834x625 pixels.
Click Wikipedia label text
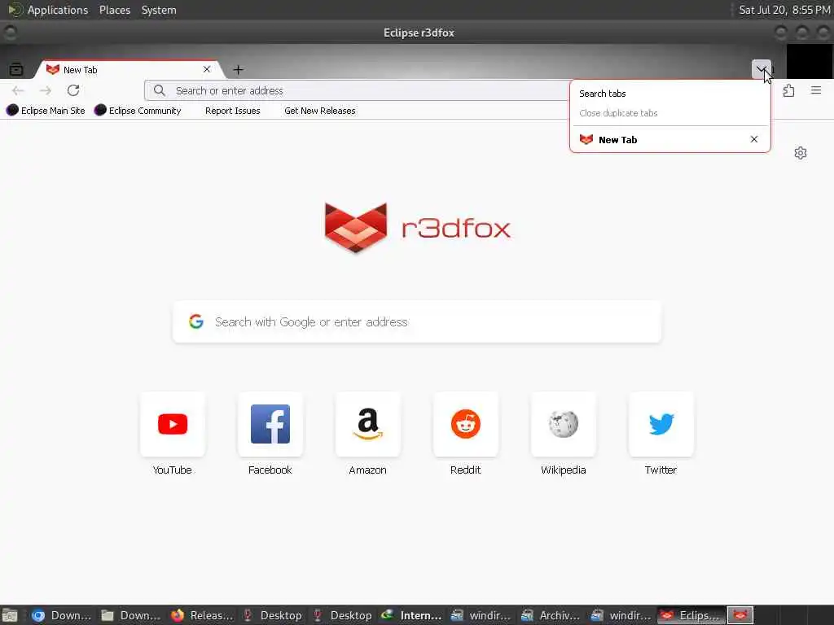(x=564, y=470)
